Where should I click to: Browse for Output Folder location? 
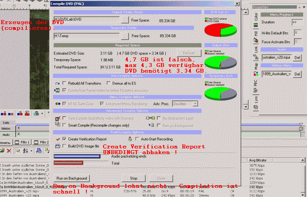125,20
